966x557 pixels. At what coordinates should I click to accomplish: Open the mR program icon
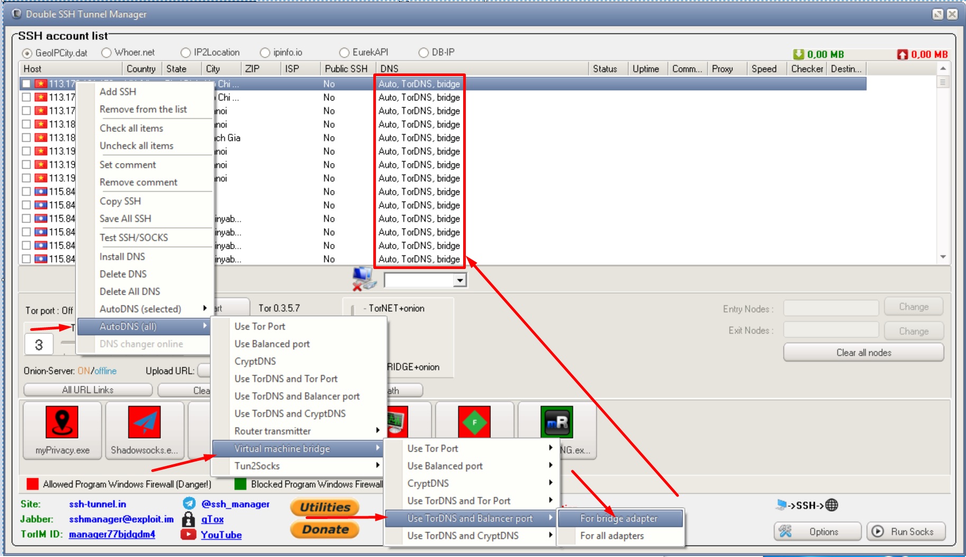pos(556,422)
